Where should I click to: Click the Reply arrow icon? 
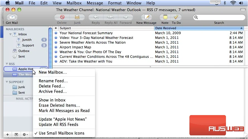[x=96, y=17]
